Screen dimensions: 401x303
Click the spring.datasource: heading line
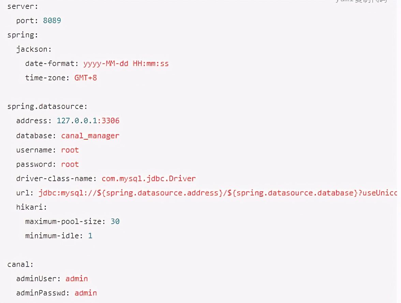(x=47, y=107)
